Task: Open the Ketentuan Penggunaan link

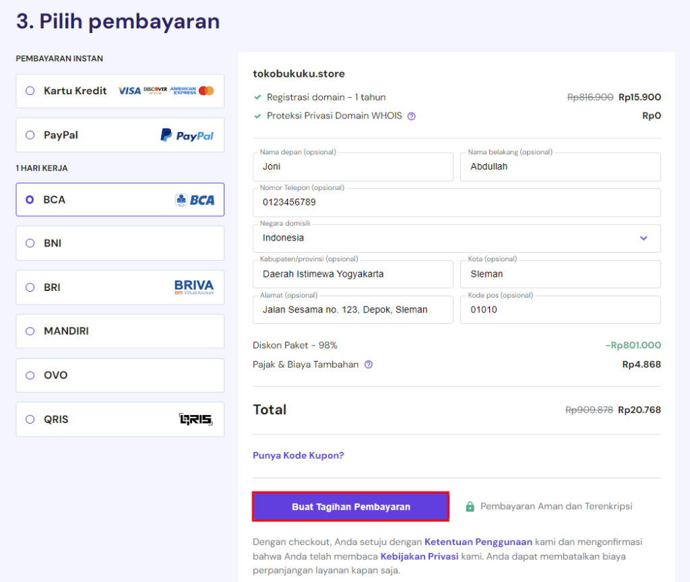Action: 478,542
